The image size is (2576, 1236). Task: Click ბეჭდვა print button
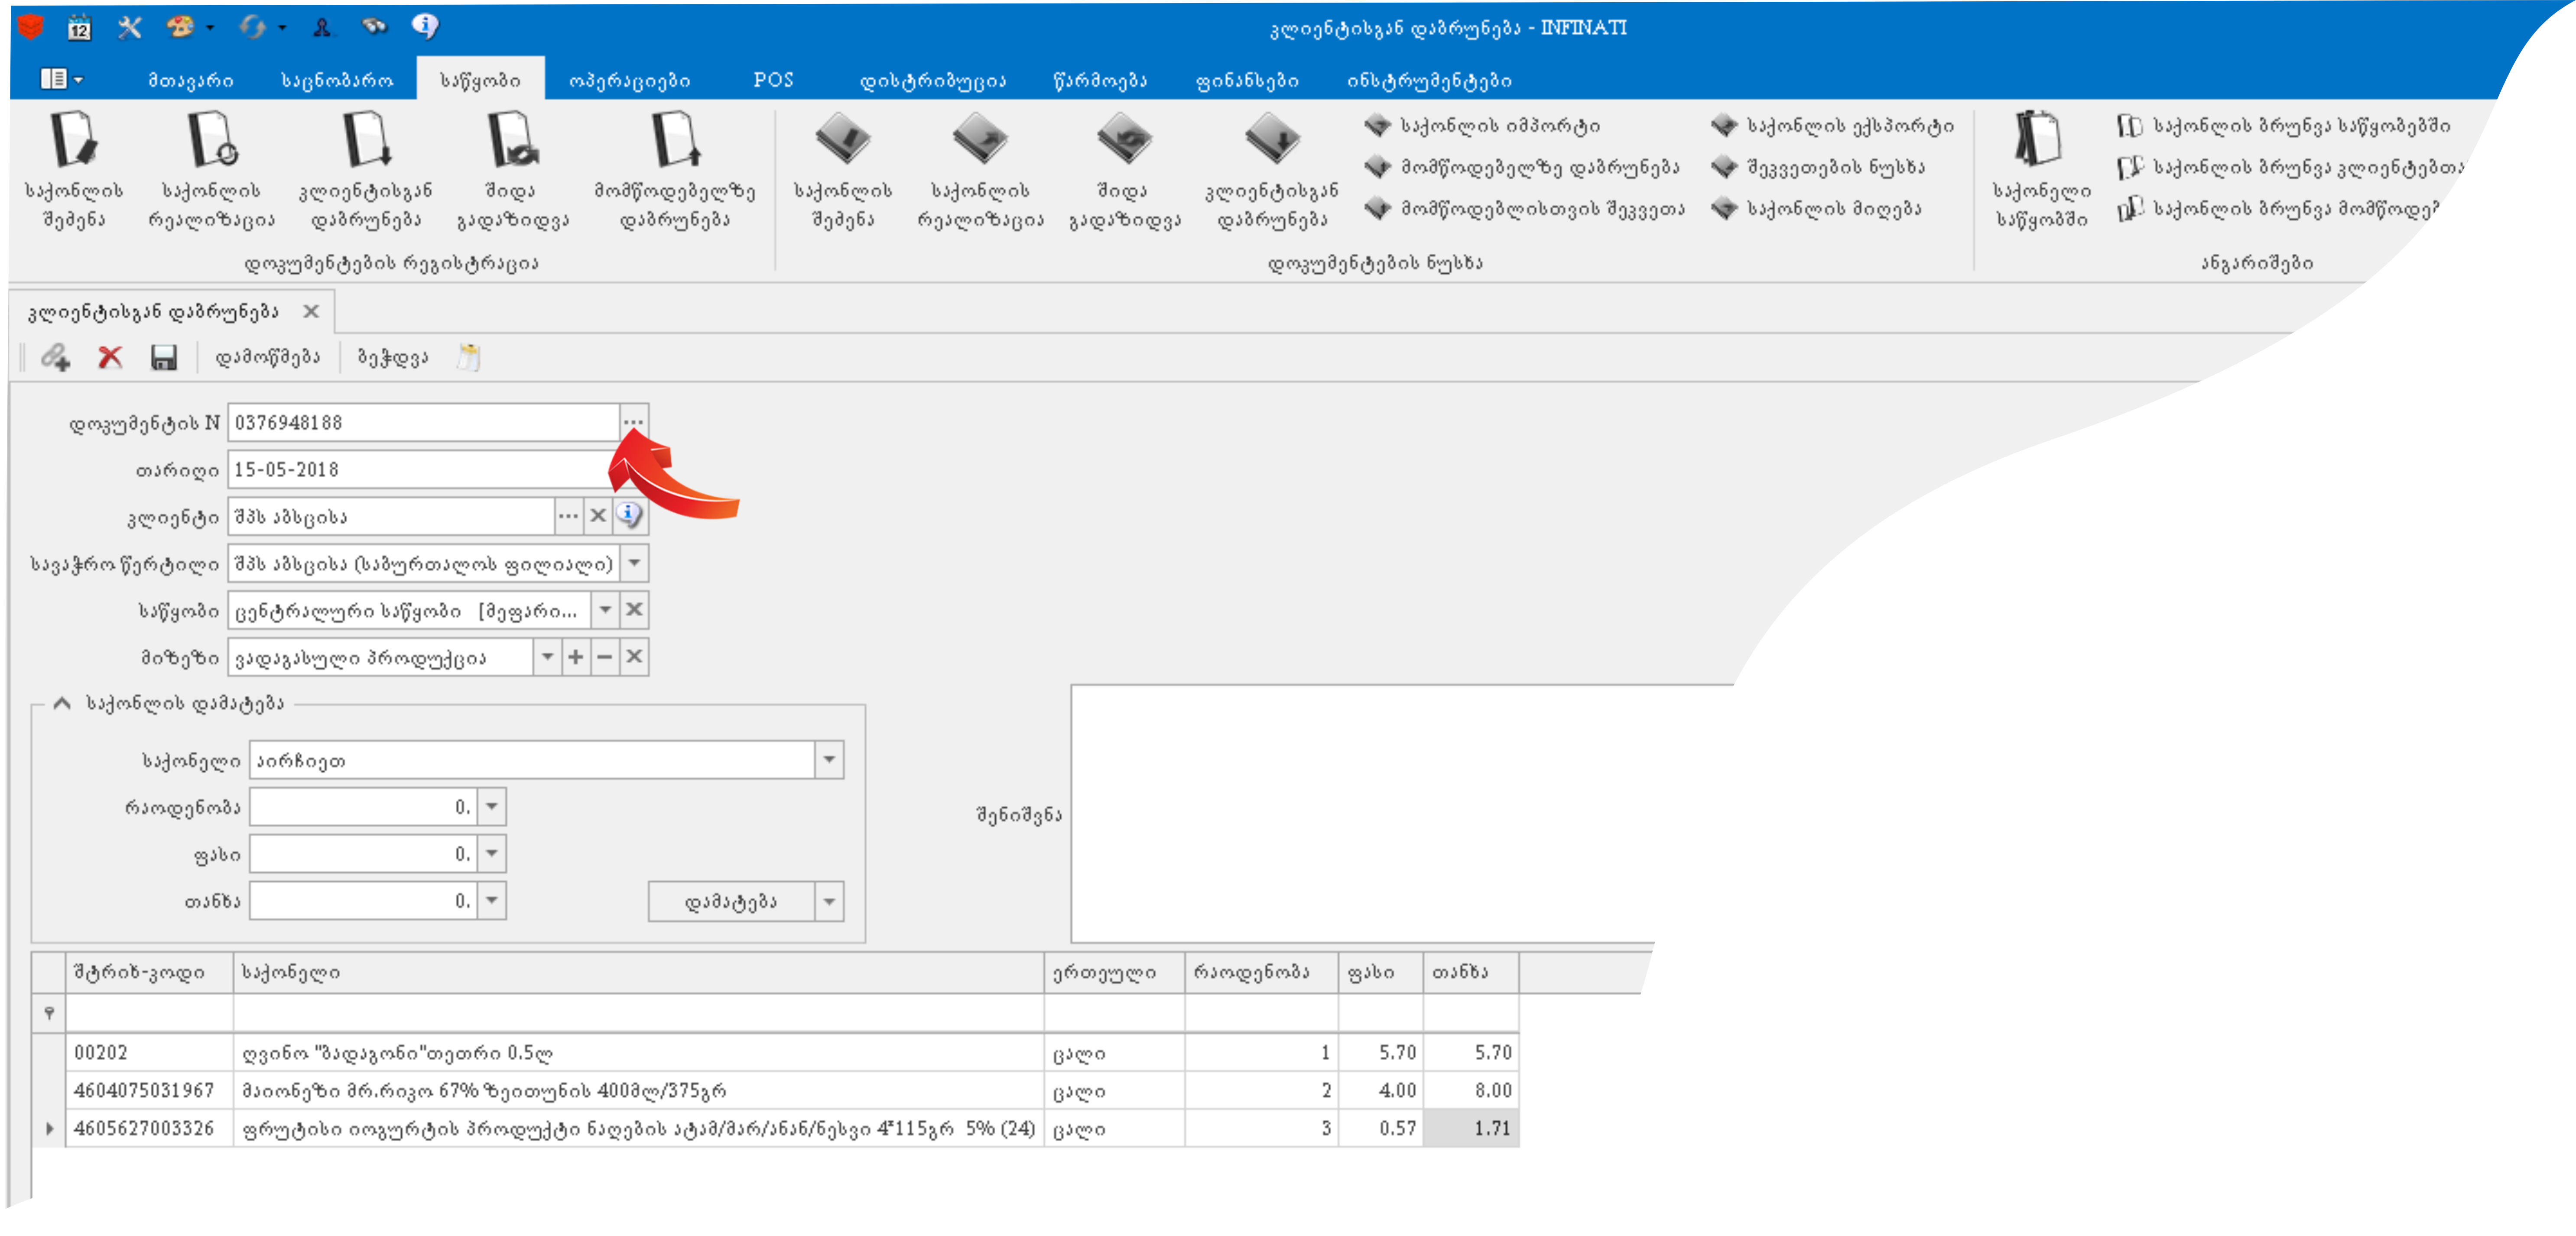tap(393, 357)
